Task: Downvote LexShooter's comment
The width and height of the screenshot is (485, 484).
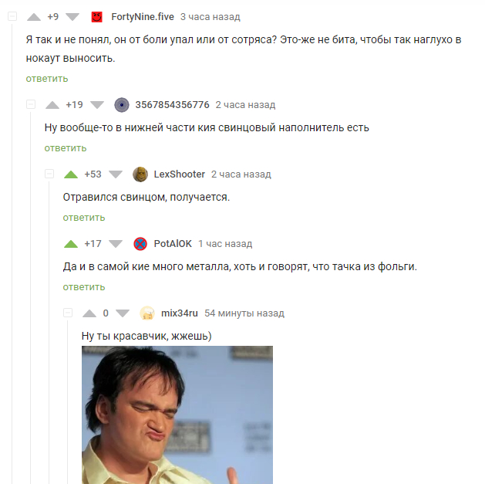Action: tap(116, 174)
